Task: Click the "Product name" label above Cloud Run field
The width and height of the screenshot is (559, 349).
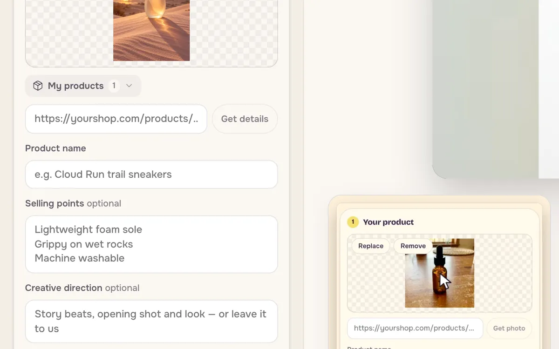Action: tap(55, 148)
